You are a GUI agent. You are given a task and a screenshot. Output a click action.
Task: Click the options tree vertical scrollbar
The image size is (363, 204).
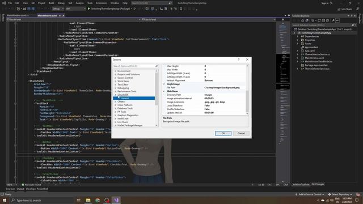[157, 98]
